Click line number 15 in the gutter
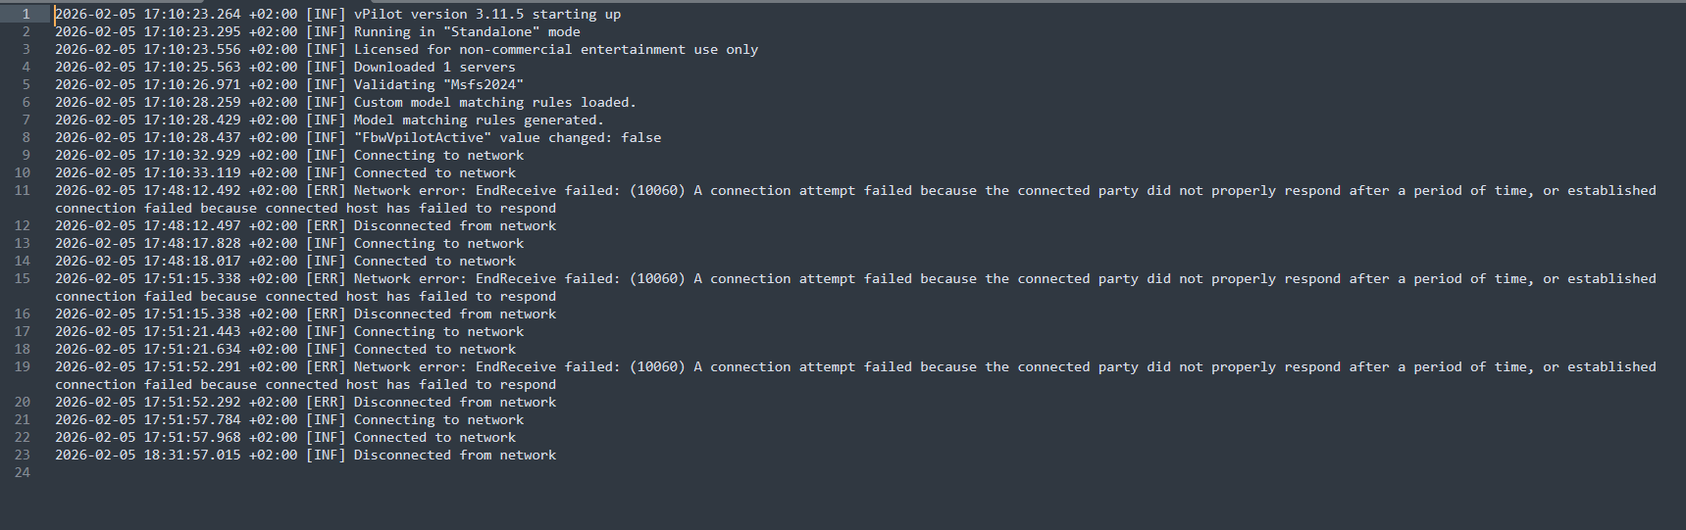Screen dimensions: 1686x530 (23, 279)
